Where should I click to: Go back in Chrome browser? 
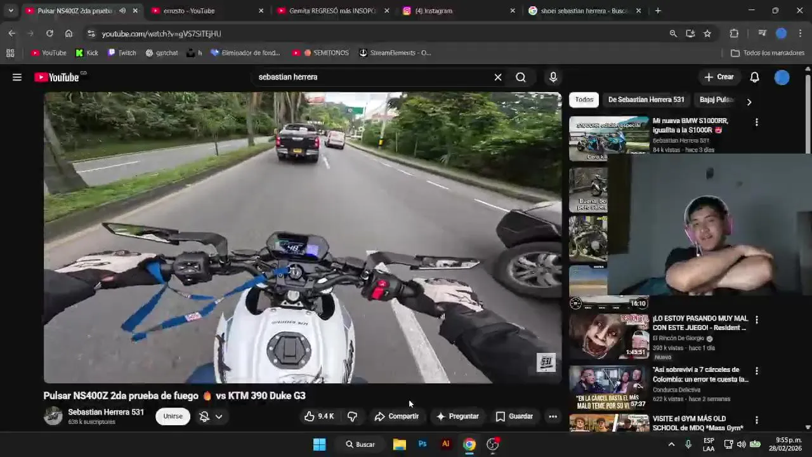(12, 34)
